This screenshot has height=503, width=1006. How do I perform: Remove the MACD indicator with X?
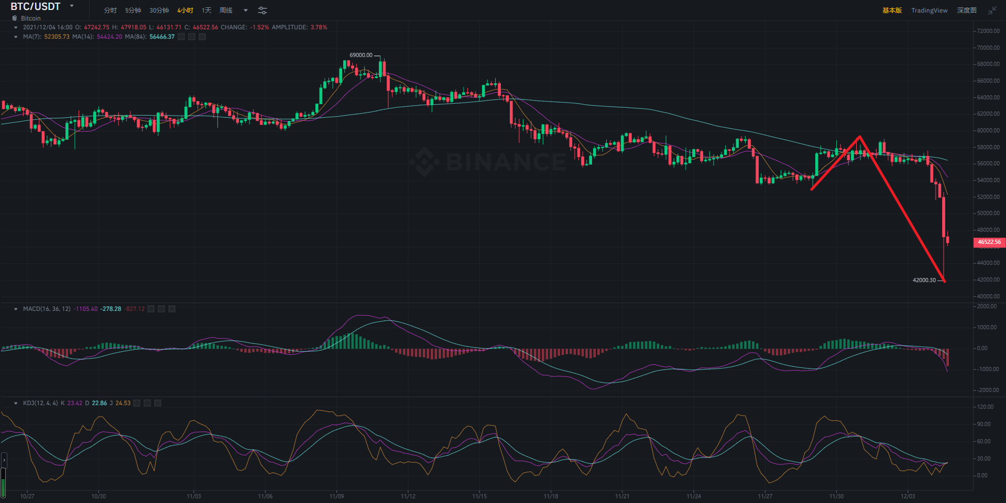[x=172, y=309]
